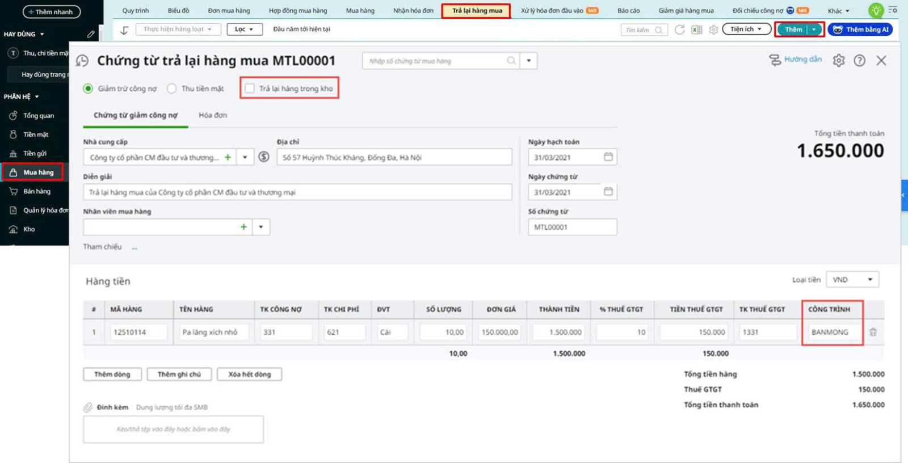Click the Thêm dòng button
Image resolution: width=908 pixels, height=463 pixels.
[x=112, y=374]
